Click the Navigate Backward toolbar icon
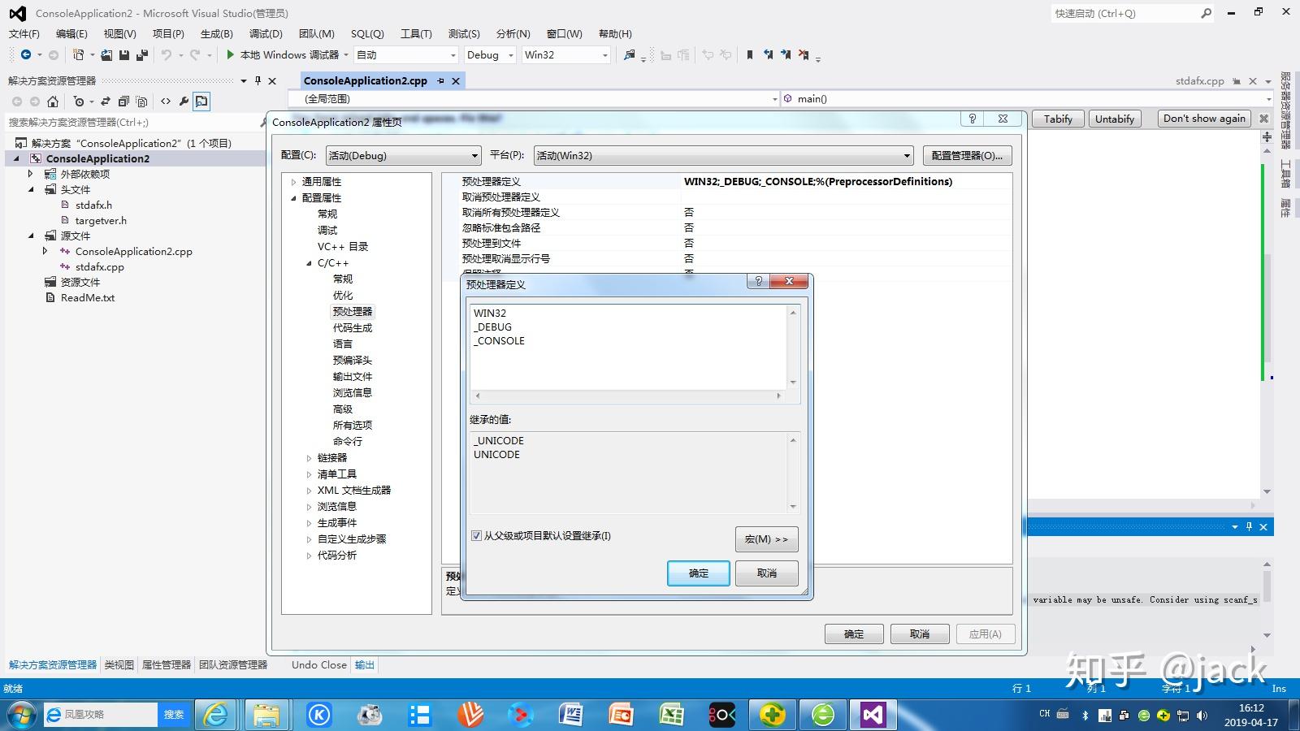This screenshot has width=1300, height=731. 26,55
